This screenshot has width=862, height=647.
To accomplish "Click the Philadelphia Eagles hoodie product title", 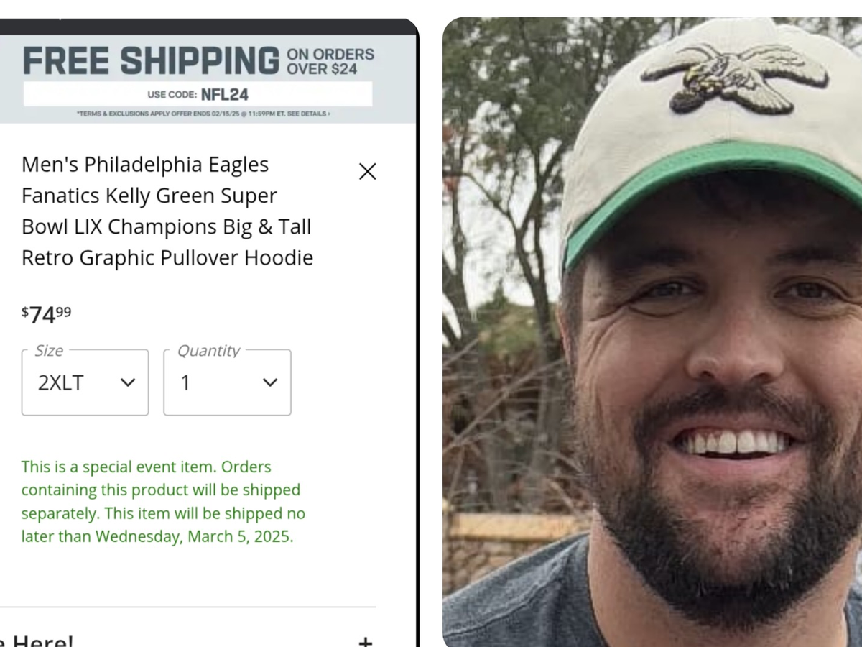I will tap(167, 211).
